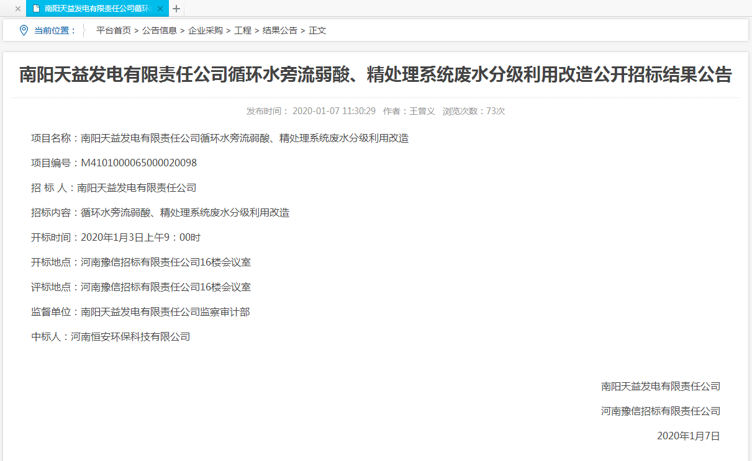Open 结果公告 breadcrumb link
752x461 pixels.
tap(280, 30)
